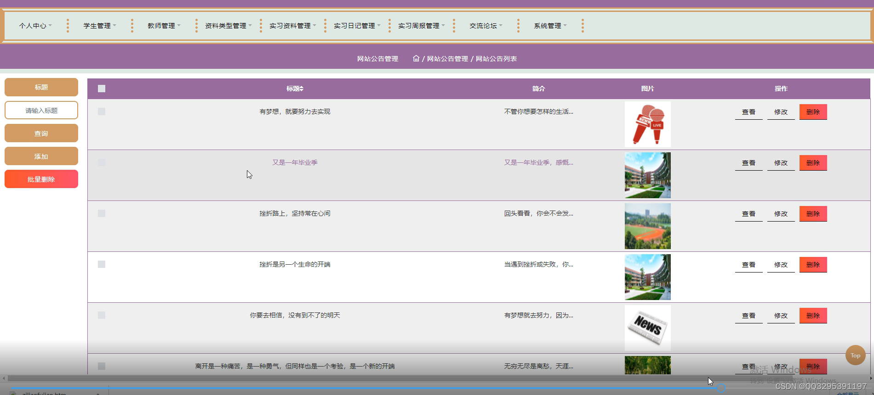Check the row 有梦想，就要努力去实现
Image resolution: width=874 pixels, height=395 pixels.
[102, 111]
